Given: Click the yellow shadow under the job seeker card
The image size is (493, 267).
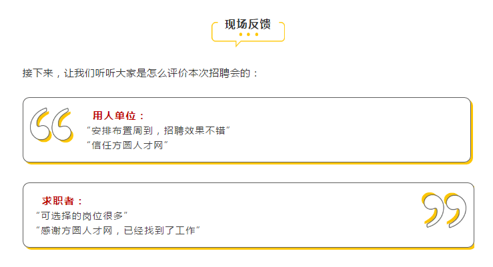Looking at the screenshot, I should pyautogui.click(x=250, y=248).
